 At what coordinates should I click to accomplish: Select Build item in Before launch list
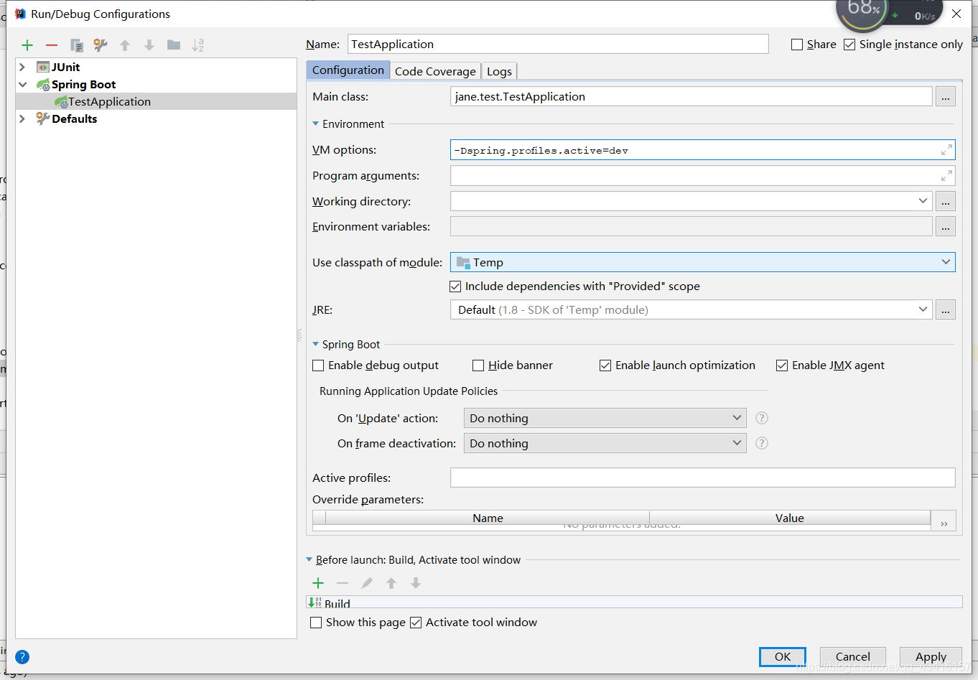(x=634, y=602)
